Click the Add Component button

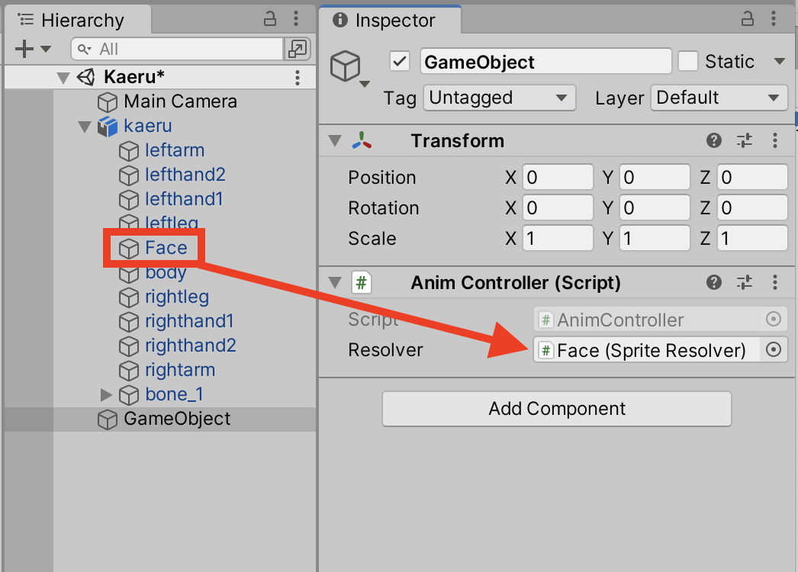click(557, 409)
